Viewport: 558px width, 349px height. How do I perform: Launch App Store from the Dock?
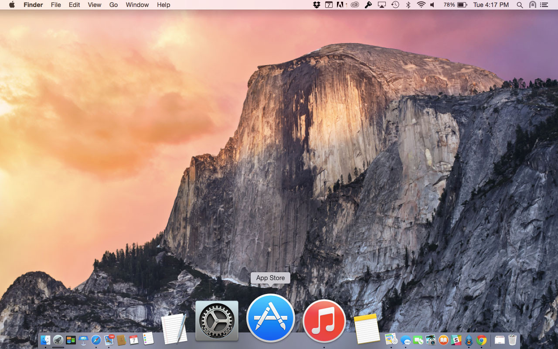click(270, 318)
